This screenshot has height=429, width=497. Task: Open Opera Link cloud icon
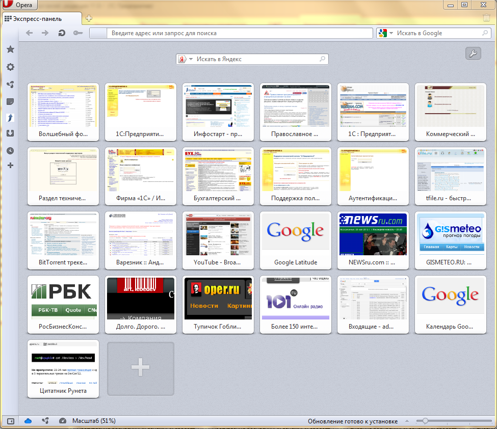28,421
